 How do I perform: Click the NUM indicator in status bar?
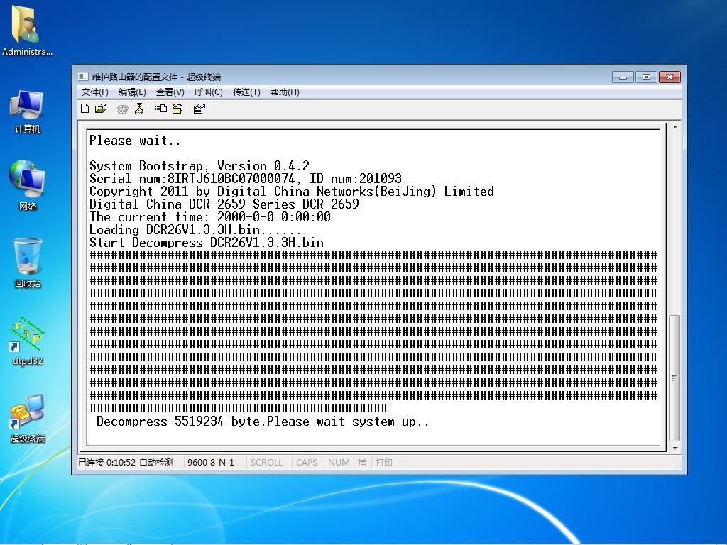339,462
